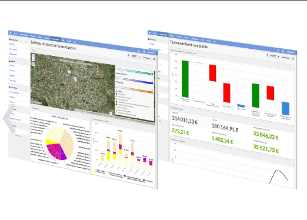Viewport: 307px width, 220px height.
Task: Toggle the pink activity in map legend
Action: (x=116, y=94)
